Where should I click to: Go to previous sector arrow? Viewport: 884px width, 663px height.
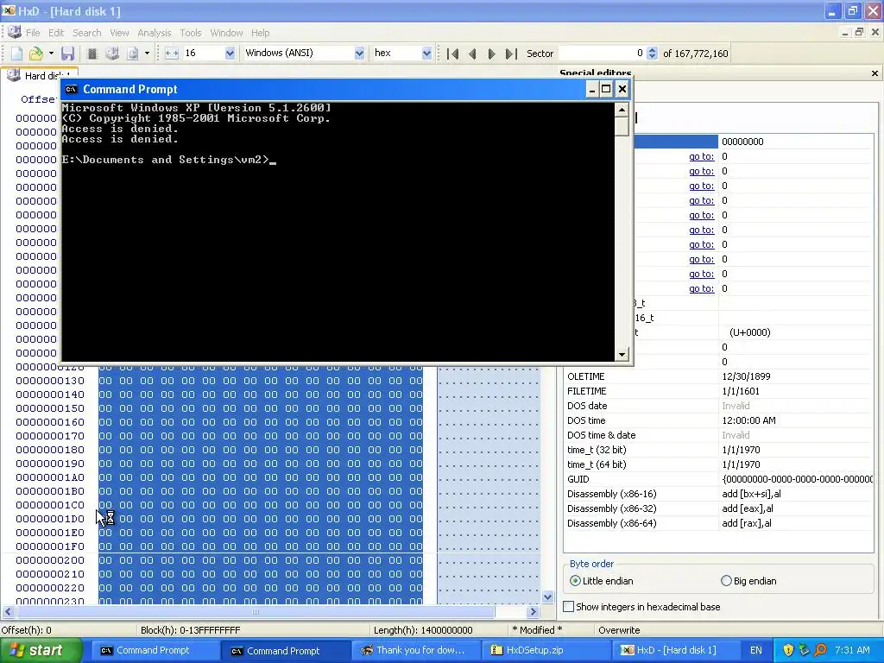pyautogui.click(x=472, y=54)
